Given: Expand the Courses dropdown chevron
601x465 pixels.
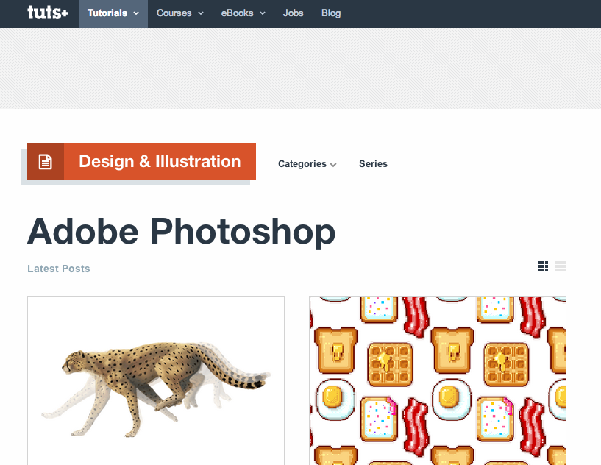Looking at the screenshot, I should coord(201,13).
